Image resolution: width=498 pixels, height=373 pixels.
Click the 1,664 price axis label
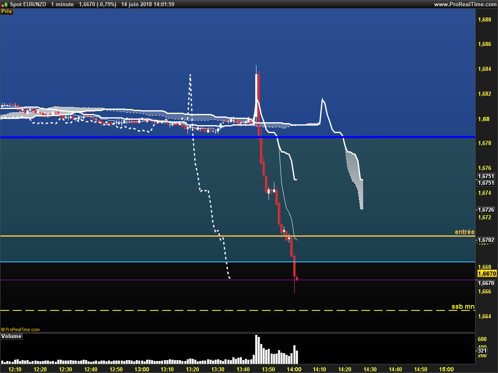click(485, 316)
